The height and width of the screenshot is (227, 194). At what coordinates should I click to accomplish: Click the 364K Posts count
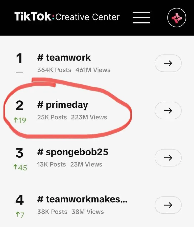54,70
